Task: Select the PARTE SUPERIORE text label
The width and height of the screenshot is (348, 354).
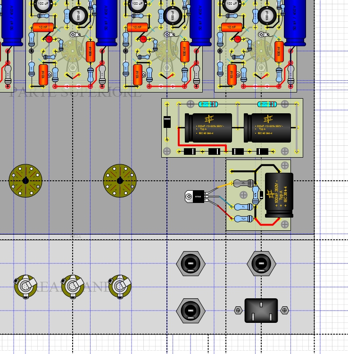Action: [75, 93]
